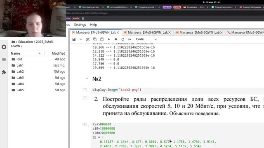This screenshot has width=264, height=148.
Task: Open the Lab1 folder
Action: pos(38,65)
